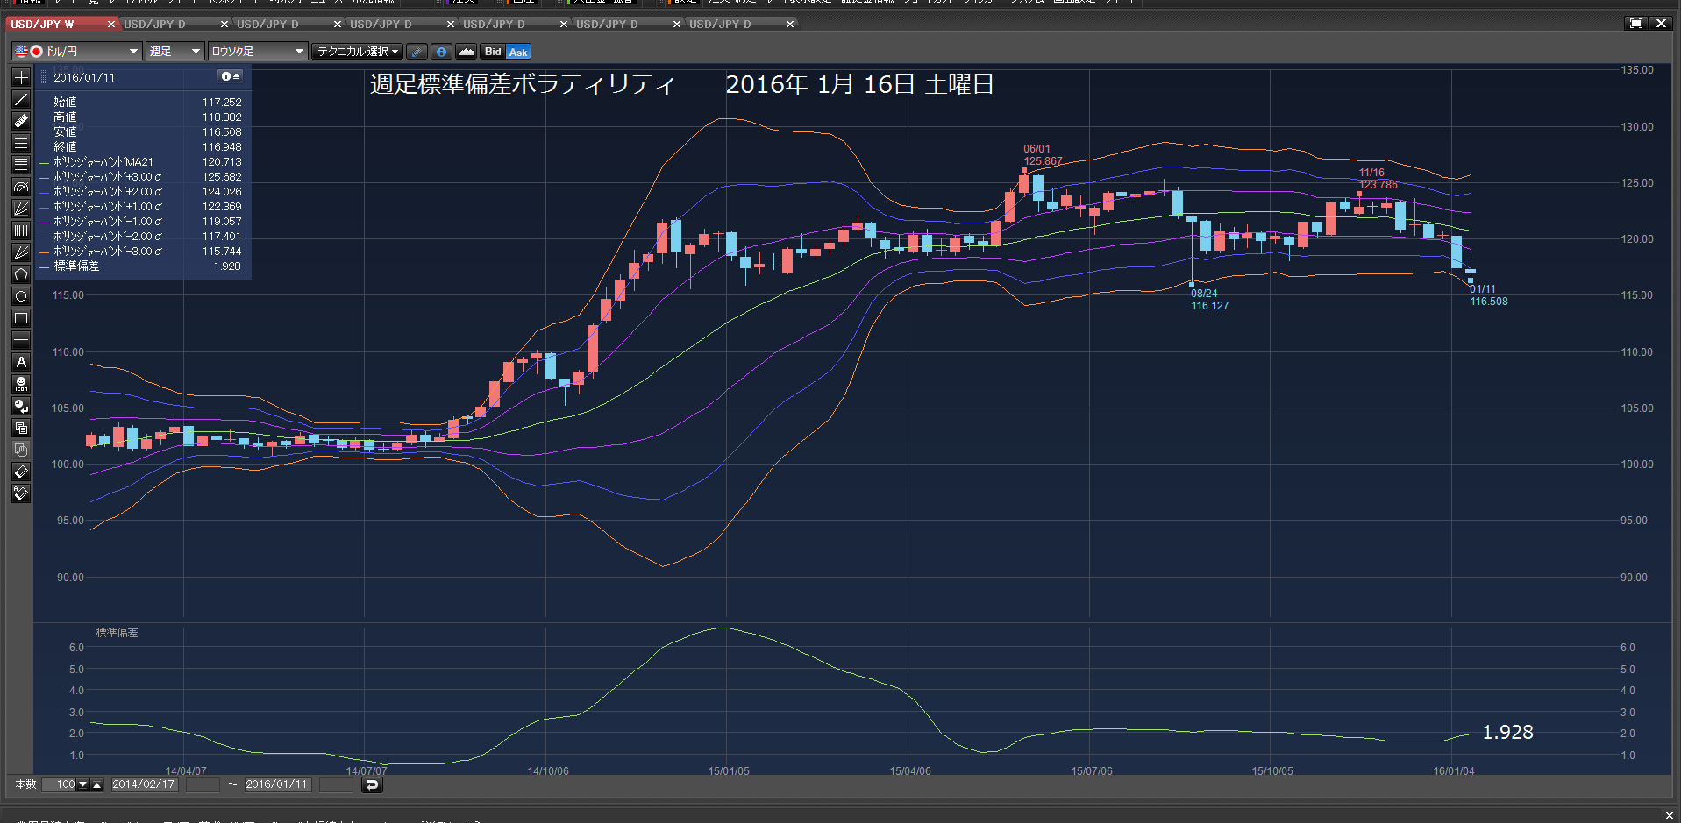Click the +2.00σ Bollinger band legend row
This screenshot has width=1681, height=823.
point(141,192)
